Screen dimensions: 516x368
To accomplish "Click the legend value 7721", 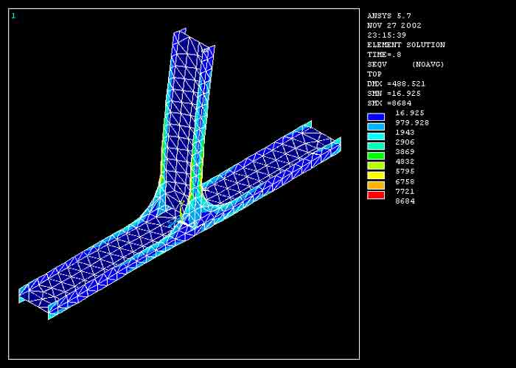I will click(405, 191).
